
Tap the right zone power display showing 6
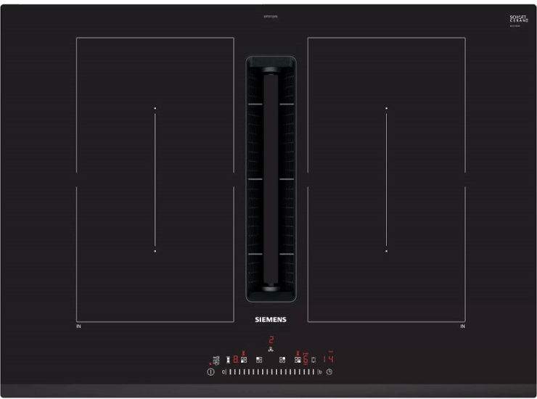pyautogui.click(x=306, y=359)
